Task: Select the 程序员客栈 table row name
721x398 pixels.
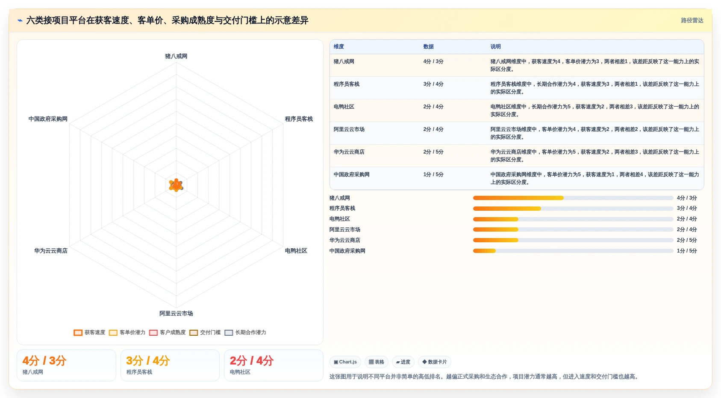Action: (347, 84)
